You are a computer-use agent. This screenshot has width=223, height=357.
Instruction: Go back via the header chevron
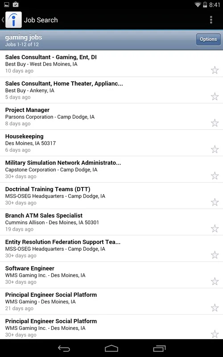tap(3, 20)
